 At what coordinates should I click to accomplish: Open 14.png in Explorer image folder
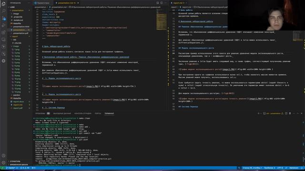coord(18,92)
